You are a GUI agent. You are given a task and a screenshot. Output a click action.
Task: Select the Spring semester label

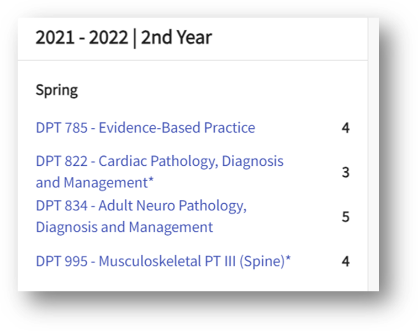[57, 90]
